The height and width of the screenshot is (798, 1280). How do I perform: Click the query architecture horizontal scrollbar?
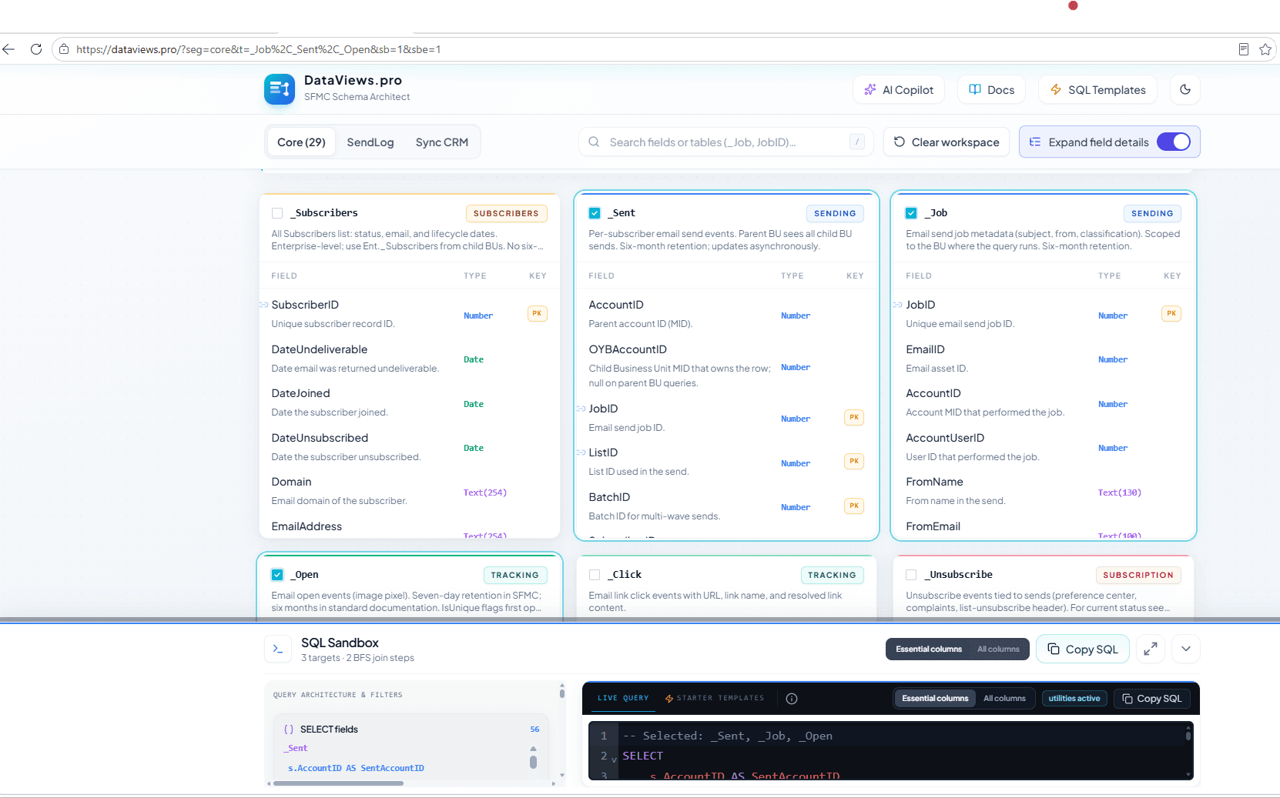[x=338, y=783]
